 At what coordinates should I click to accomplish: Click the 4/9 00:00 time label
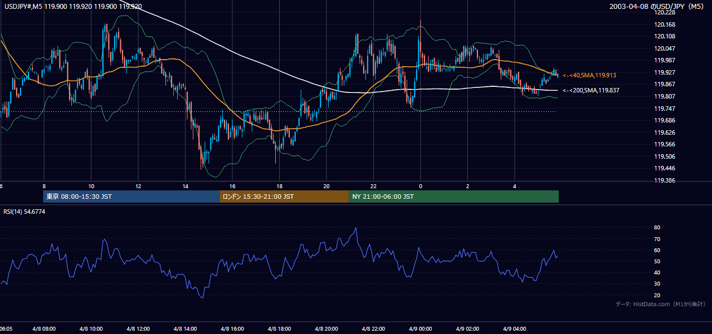[421, 329]
